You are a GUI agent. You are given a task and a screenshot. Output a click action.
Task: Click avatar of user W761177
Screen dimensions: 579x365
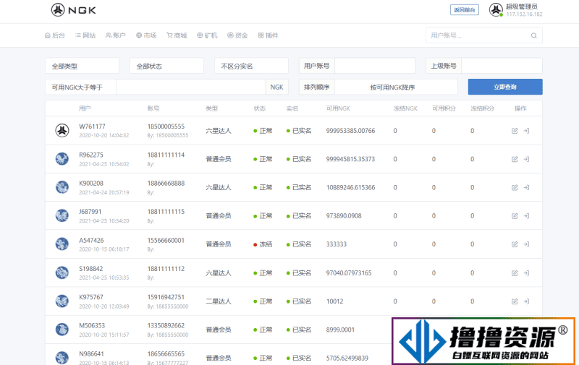[62, 131]
